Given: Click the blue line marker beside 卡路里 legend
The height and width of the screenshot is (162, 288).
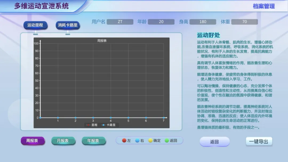Looking at the screenshot, I should pos(103,125).
